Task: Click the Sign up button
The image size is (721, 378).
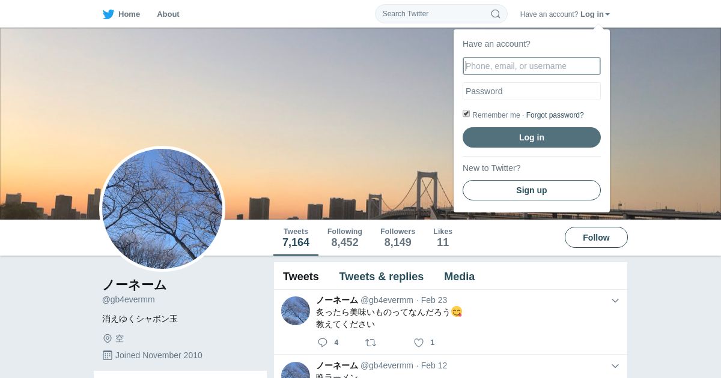Action: (532, 190)
